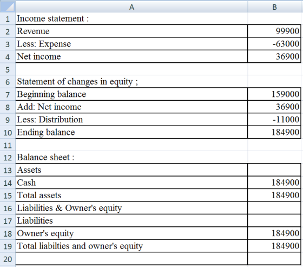Select the Total assets value in row 15
The height and width of the screenshot is (267, 303).
tap(274, 195)
